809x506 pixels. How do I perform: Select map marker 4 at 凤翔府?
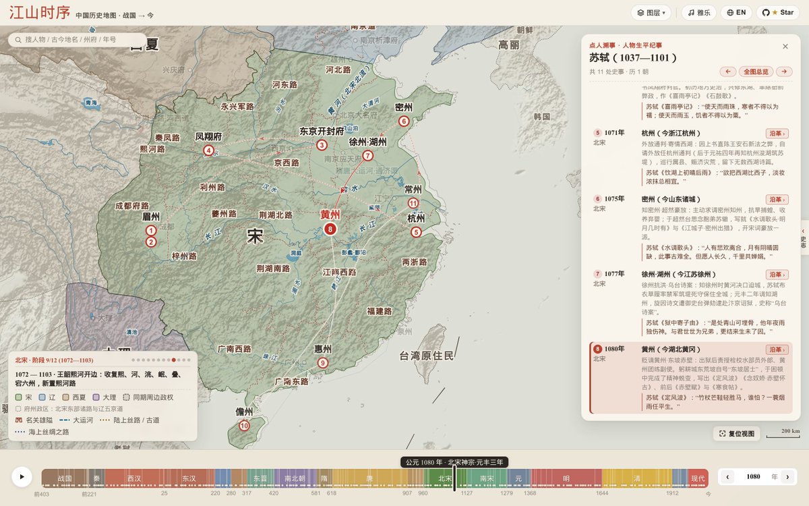tap(208, 150)
